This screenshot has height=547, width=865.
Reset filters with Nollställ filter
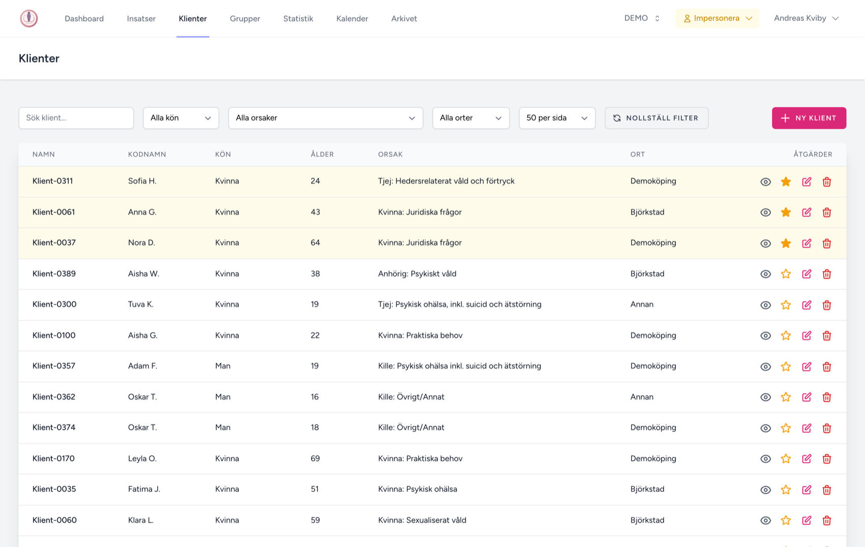(x=656, y=118)
